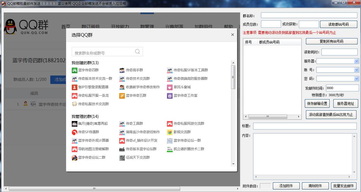Select the 传奇微端高防服务器群 group icon

(170, 79)
